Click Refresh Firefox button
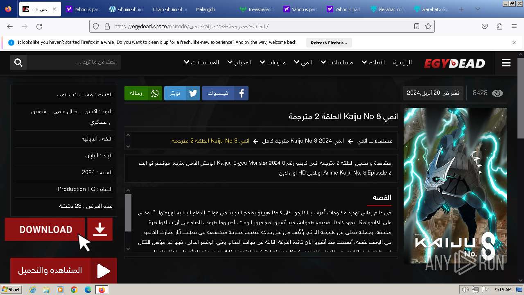Screen dimensions: 524x295 [x=329, y=43]
